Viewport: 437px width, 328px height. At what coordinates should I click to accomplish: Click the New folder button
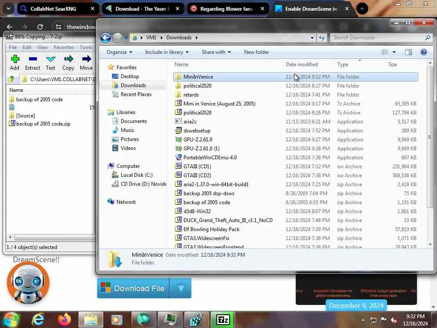tap(256, 52)
